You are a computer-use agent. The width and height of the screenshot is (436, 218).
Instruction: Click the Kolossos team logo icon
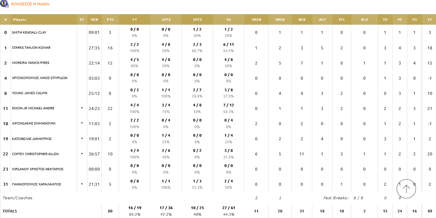(5, 4)
